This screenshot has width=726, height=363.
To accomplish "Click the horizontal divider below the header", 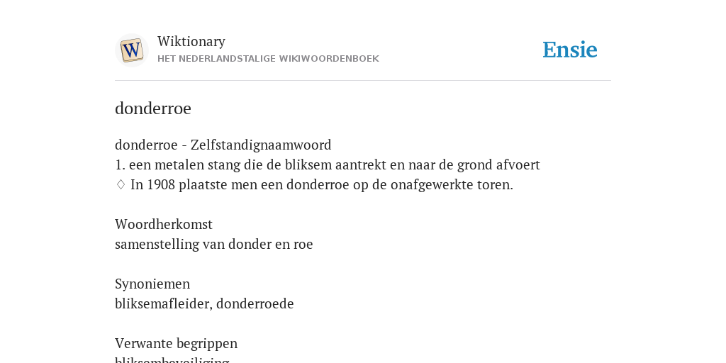I will click(363, 81).
